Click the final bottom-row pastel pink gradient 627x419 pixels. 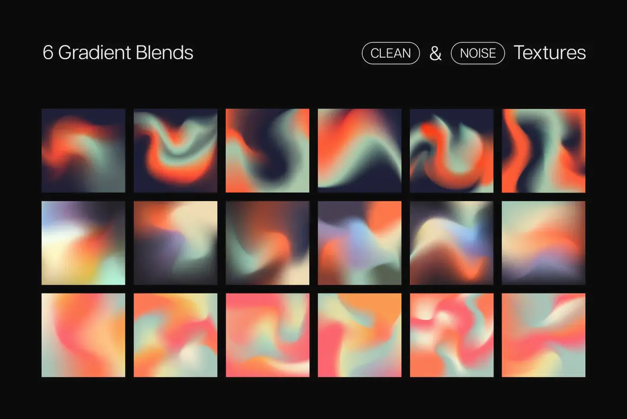(543, 334)
